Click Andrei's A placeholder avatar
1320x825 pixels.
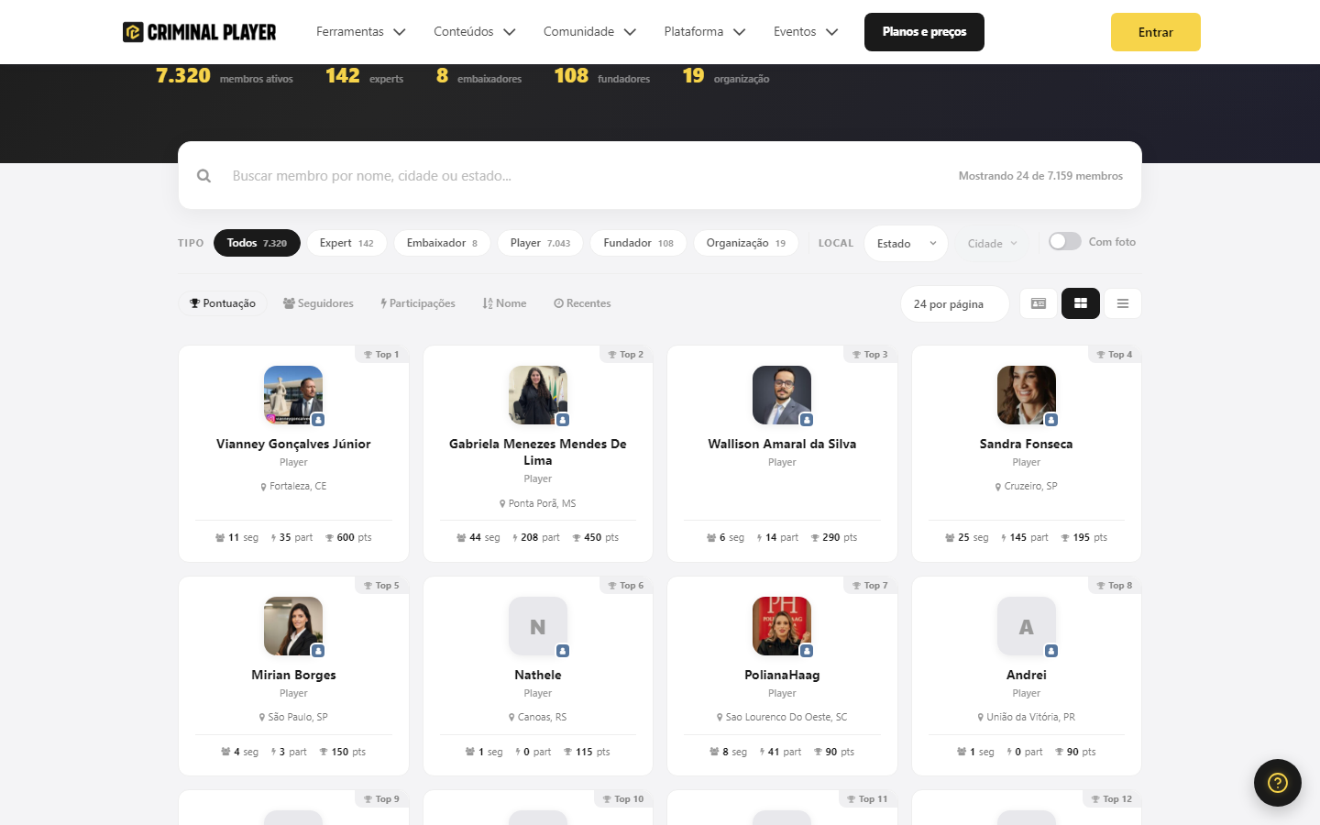[1027, 626]
